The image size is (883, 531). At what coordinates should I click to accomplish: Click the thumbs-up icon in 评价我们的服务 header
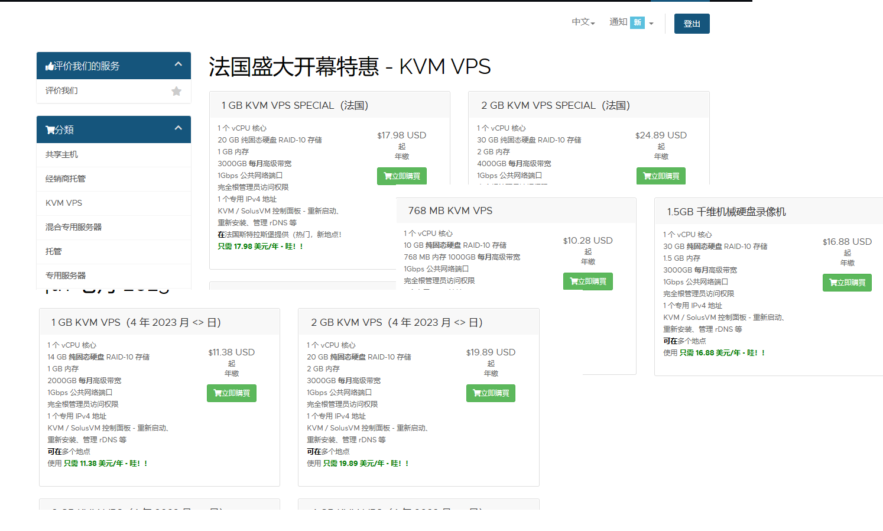coord(50,66)
